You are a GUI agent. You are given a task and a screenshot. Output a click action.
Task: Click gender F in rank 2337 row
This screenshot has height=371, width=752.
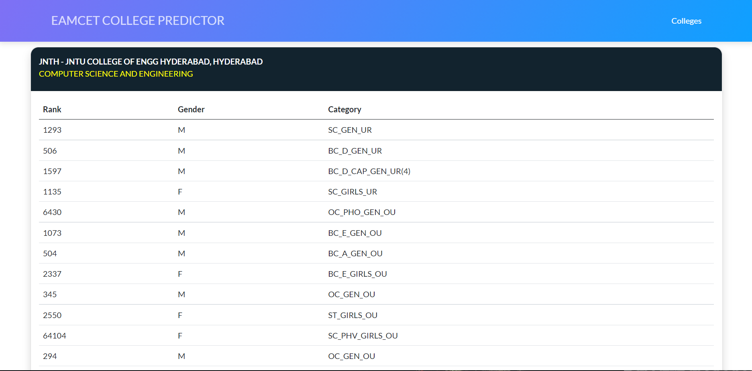click(x=180, y=274)
